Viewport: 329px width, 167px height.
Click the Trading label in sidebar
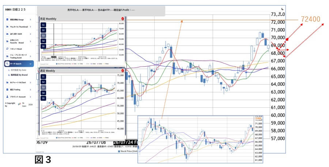coord(15,90)
